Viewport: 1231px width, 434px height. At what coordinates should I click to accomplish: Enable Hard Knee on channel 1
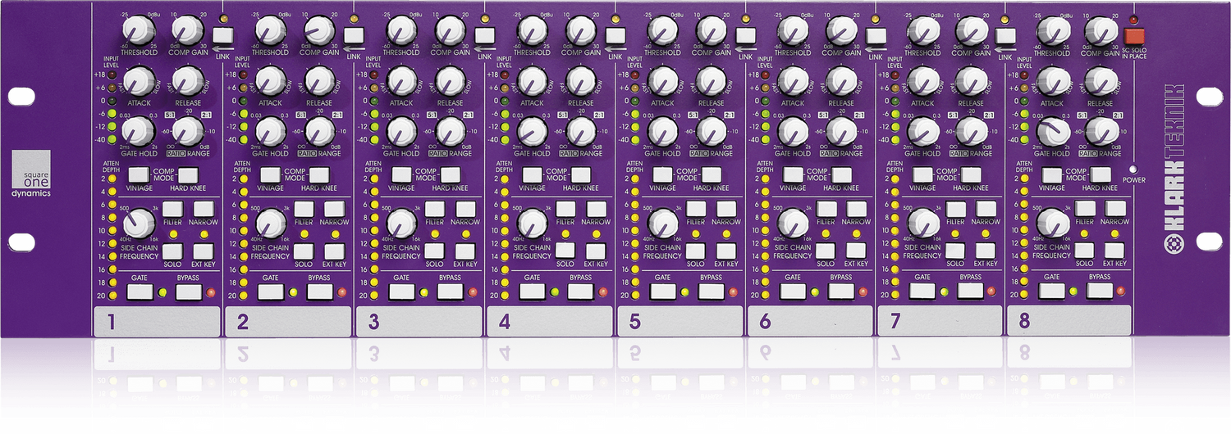(x=189, y=174)
